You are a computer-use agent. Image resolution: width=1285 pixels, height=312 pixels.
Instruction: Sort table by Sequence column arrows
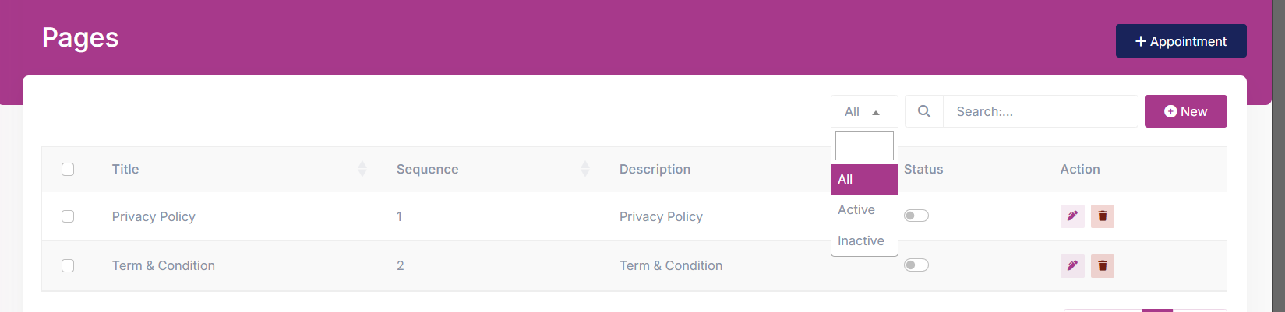[x=585, y=169]
